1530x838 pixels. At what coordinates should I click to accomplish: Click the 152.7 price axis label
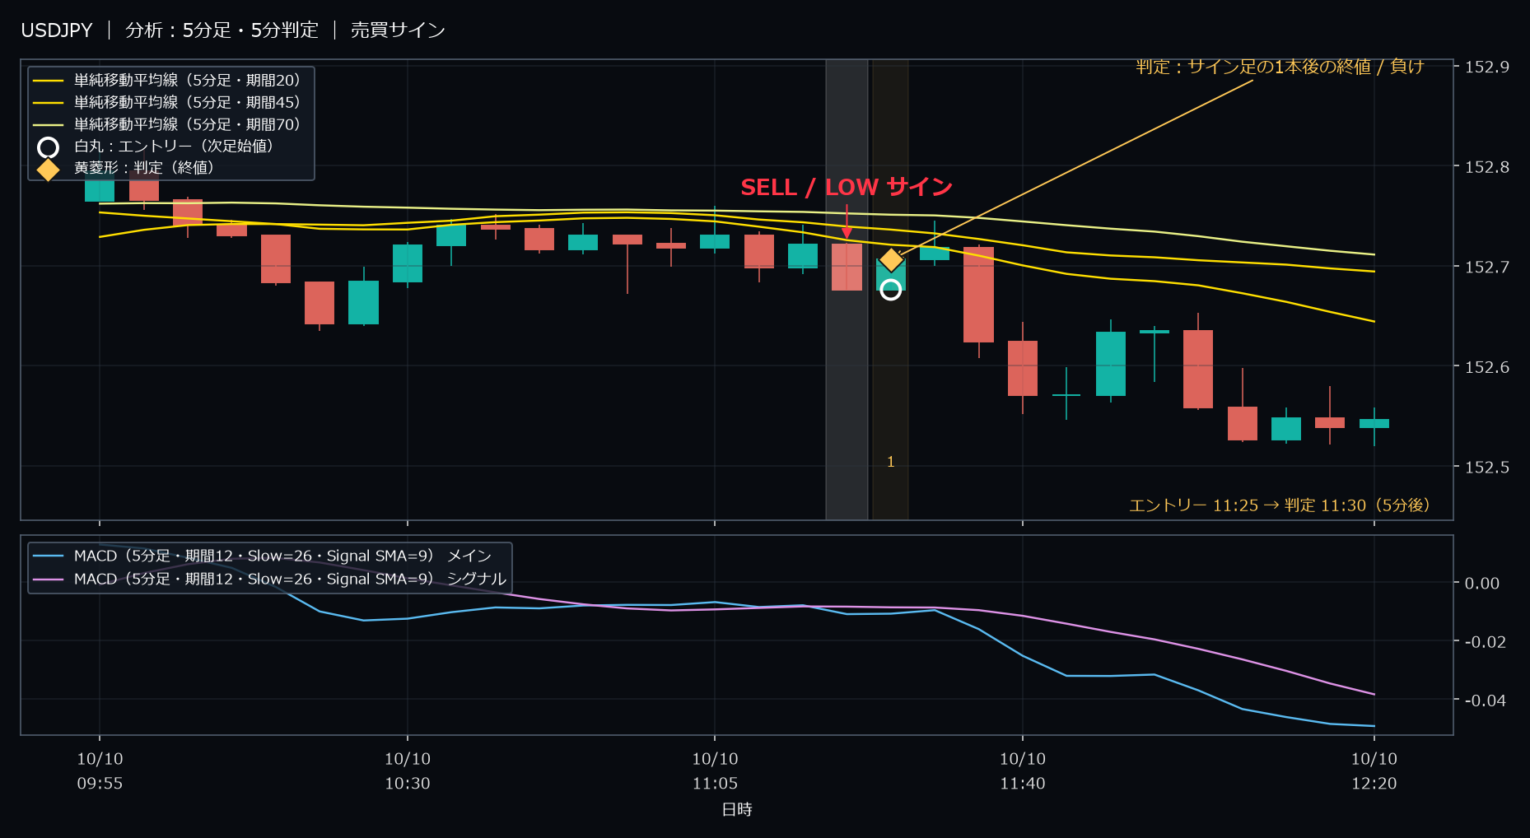tap(1487, 267)
